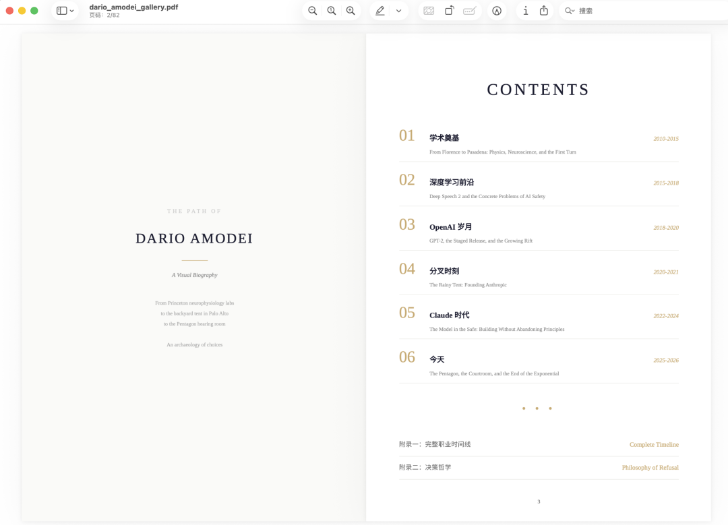Rotate the page with rotate icon
The height and width of the screenshot is (525, 728).
click(x=449, y=11)
